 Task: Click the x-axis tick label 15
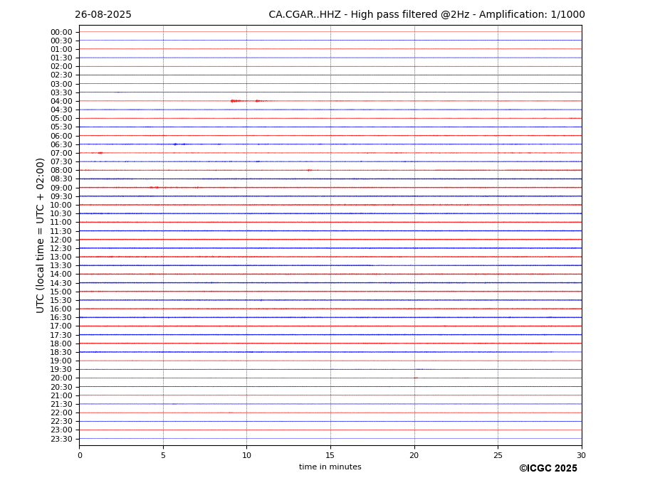click(x=330, y=455)
